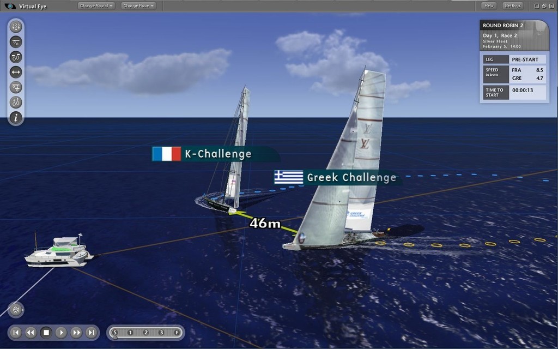Stop the race playback
The image size is (558, 349).
pos(46,332)
